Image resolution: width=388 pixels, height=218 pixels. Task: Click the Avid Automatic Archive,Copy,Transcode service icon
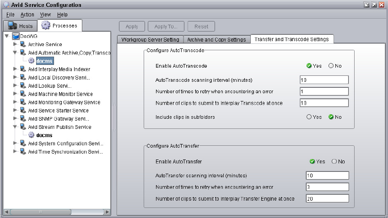[23, 53]
